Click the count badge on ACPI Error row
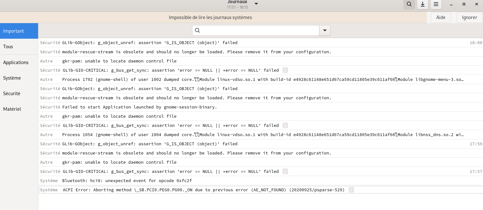The image size is (483, 210). coord(351,190)
